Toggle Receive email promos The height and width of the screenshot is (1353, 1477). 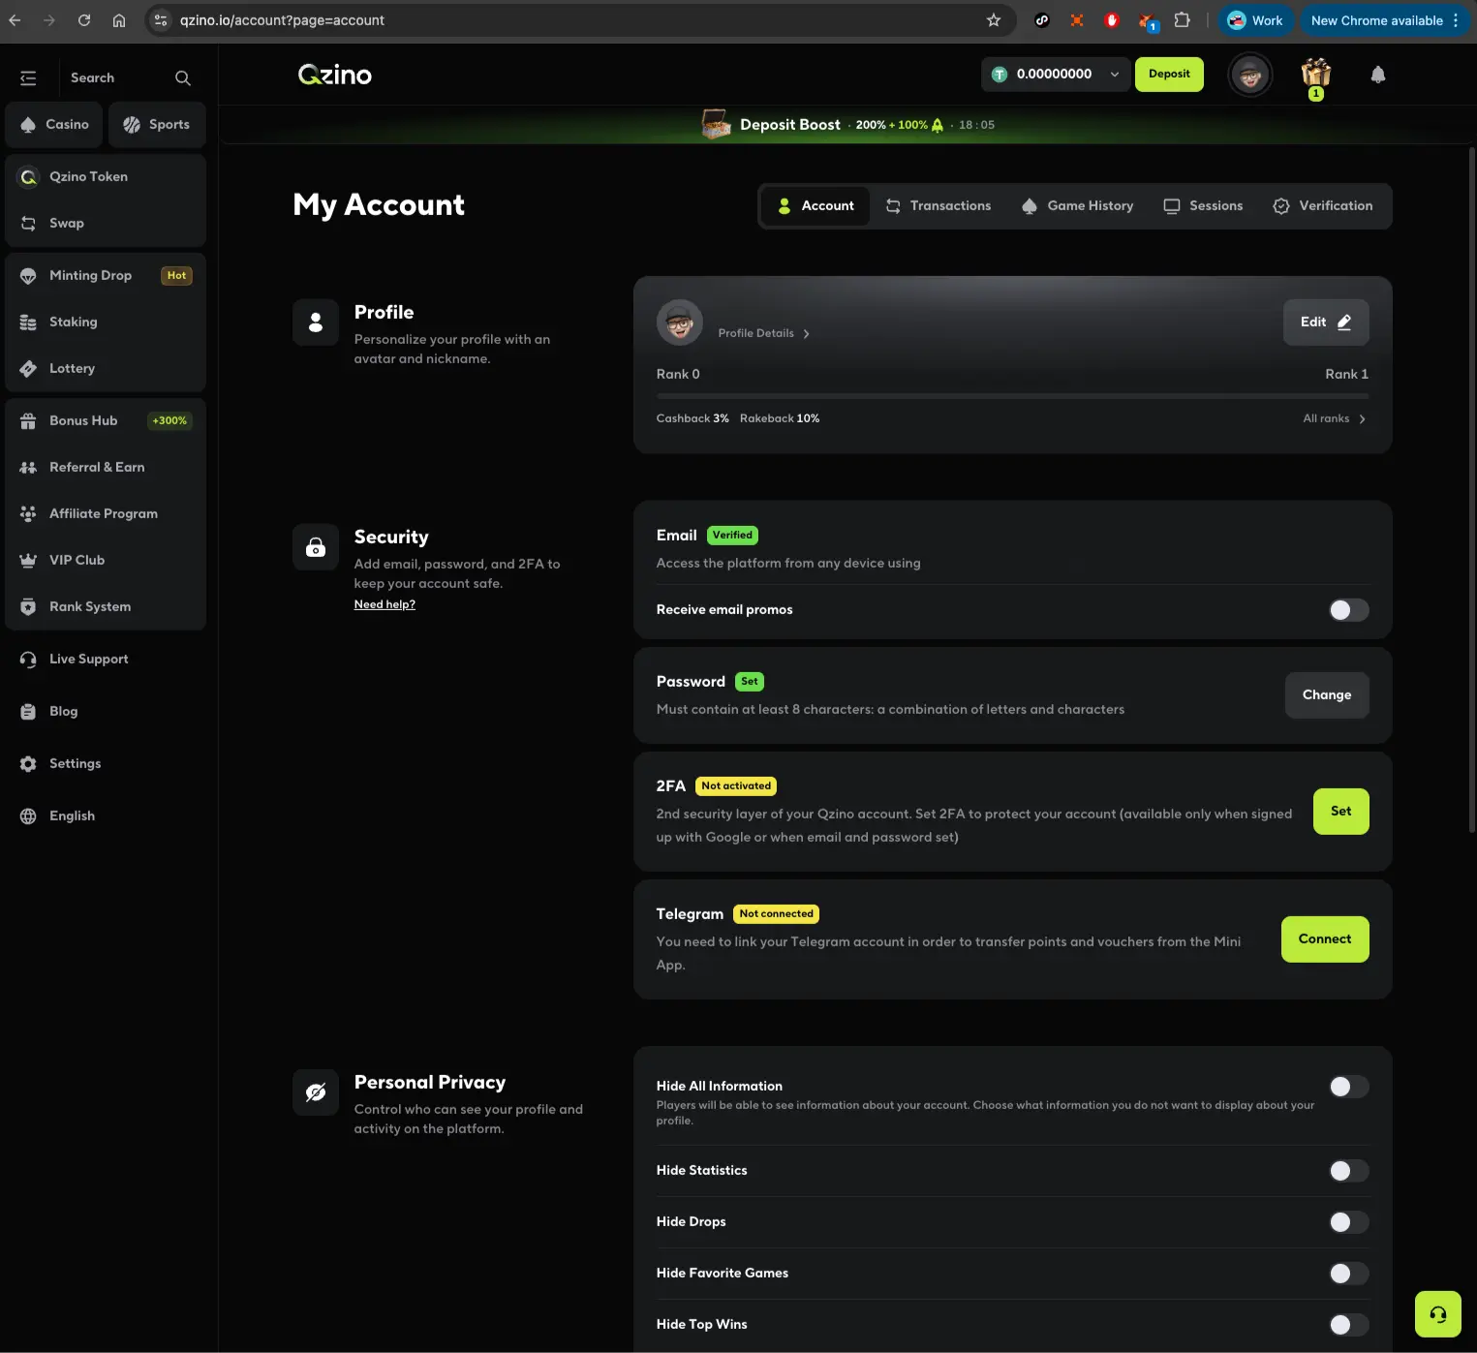click(1348, 610)
